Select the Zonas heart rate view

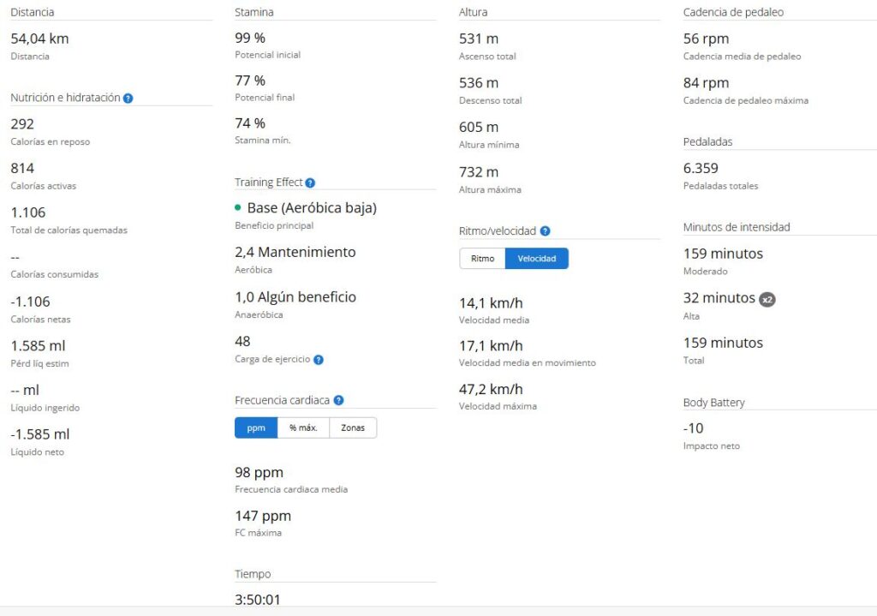(x=353, y=428)
